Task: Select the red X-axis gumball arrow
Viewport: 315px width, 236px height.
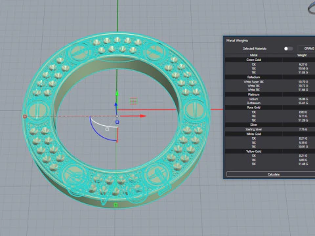Action: 143,116
